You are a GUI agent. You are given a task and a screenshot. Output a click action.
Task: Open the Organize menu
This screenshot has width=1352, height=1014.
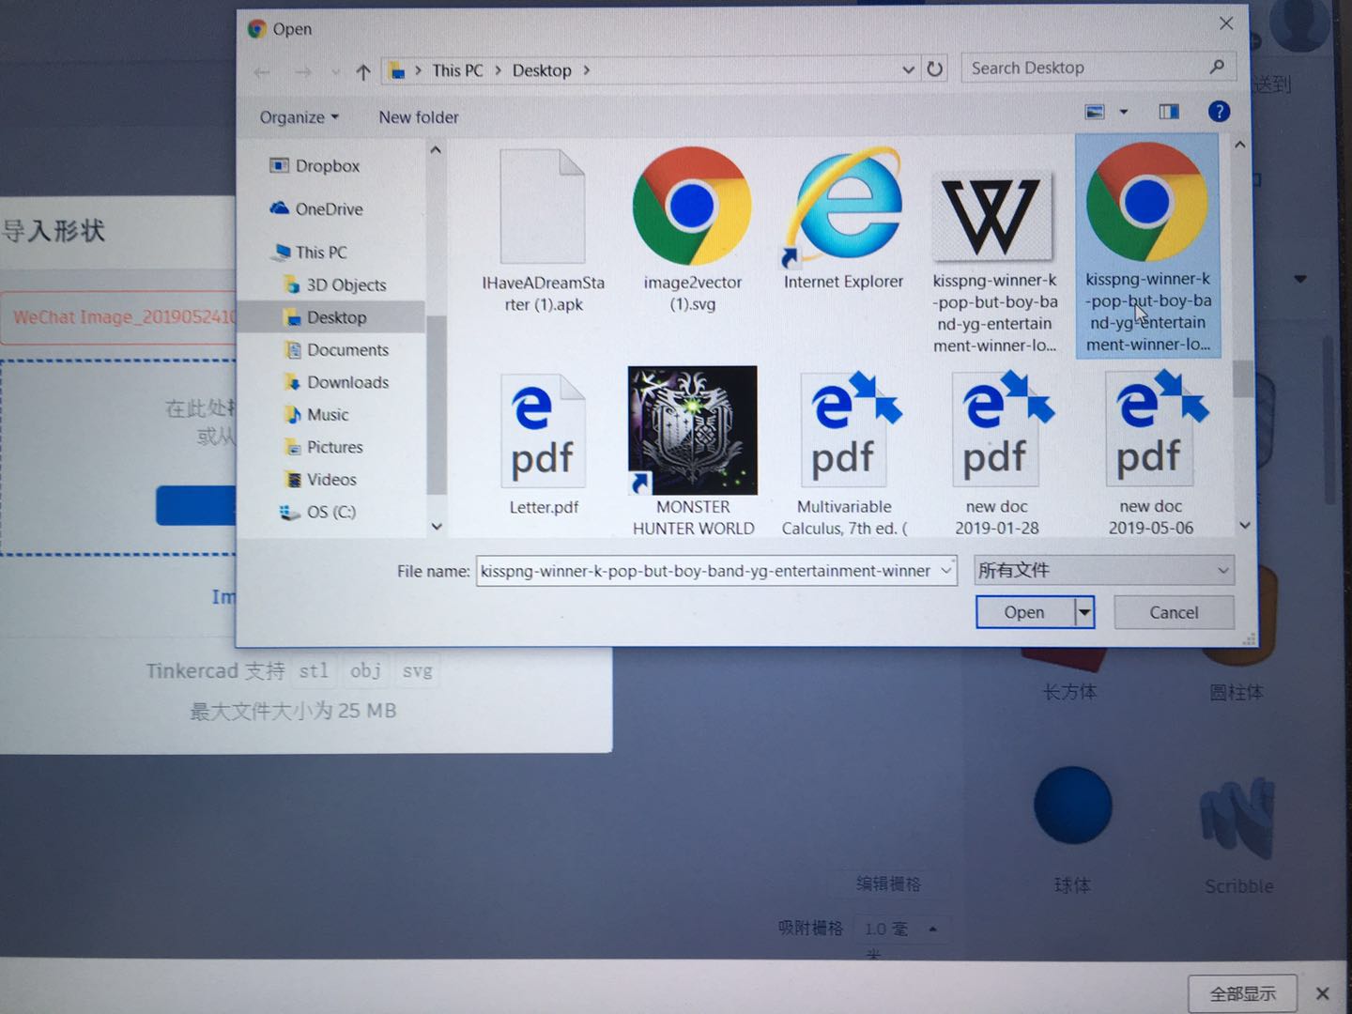(x=299, y=117)
